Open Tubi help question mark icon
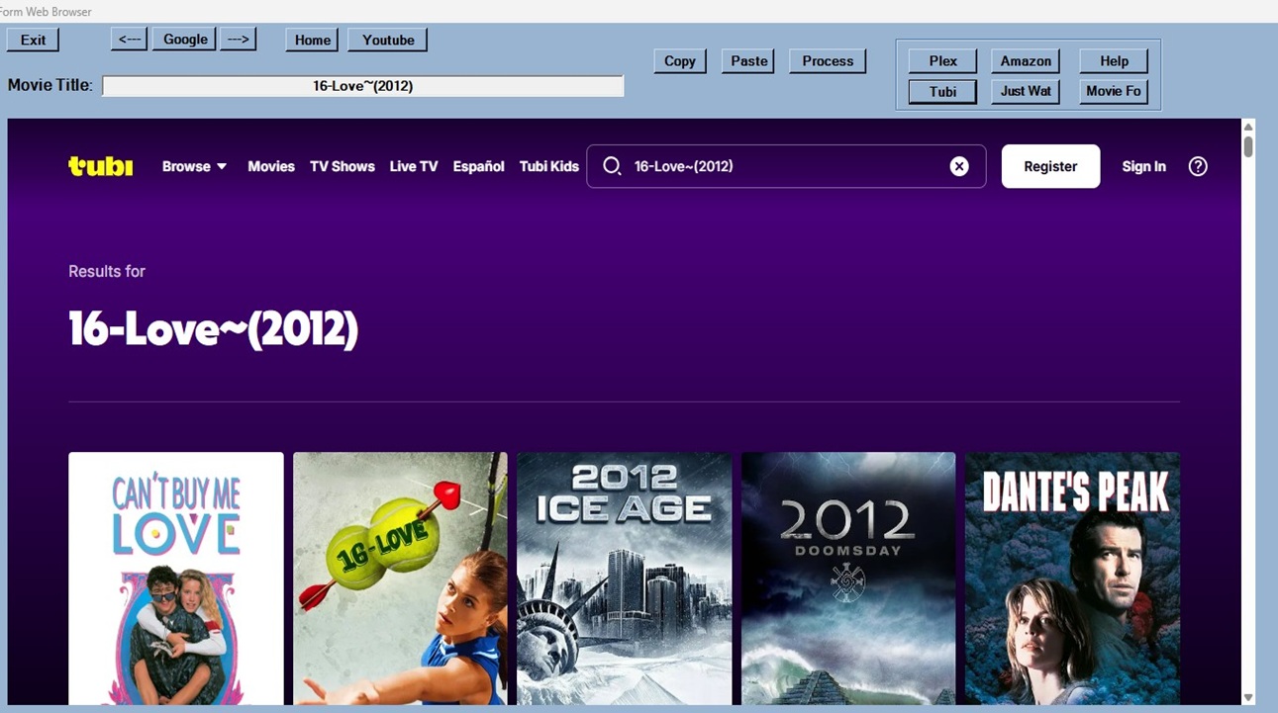The height and width of the screenshot is (713, 1278). click(x=1197, y=166)
